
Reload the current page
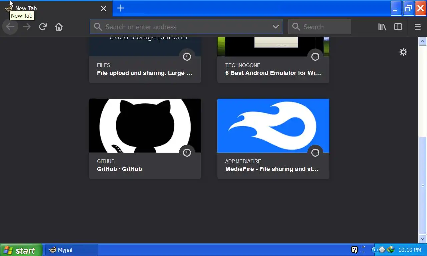coord(43,27)
